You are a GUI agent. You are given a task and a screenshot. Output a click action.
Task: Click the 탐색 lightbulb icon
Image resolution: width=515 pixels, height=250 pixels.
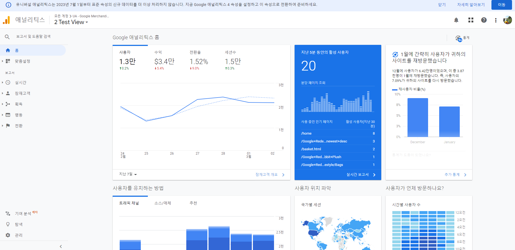click(x=8, y=224)
